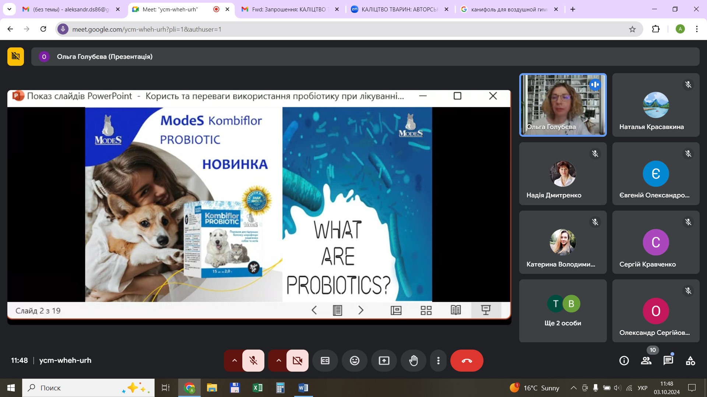Select Сергій Кравченко participant tile
The width and height of the screenshot is (707, 397).
coord(655,242)
